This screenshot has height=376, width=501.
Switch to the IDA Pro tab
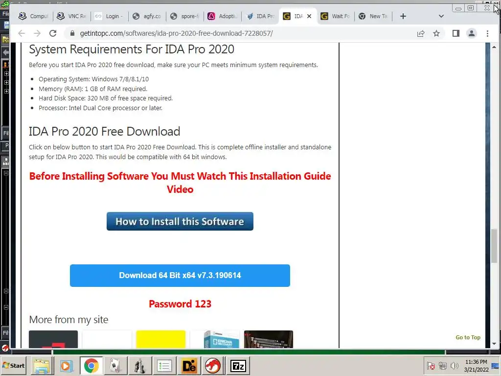click(260, 16)
